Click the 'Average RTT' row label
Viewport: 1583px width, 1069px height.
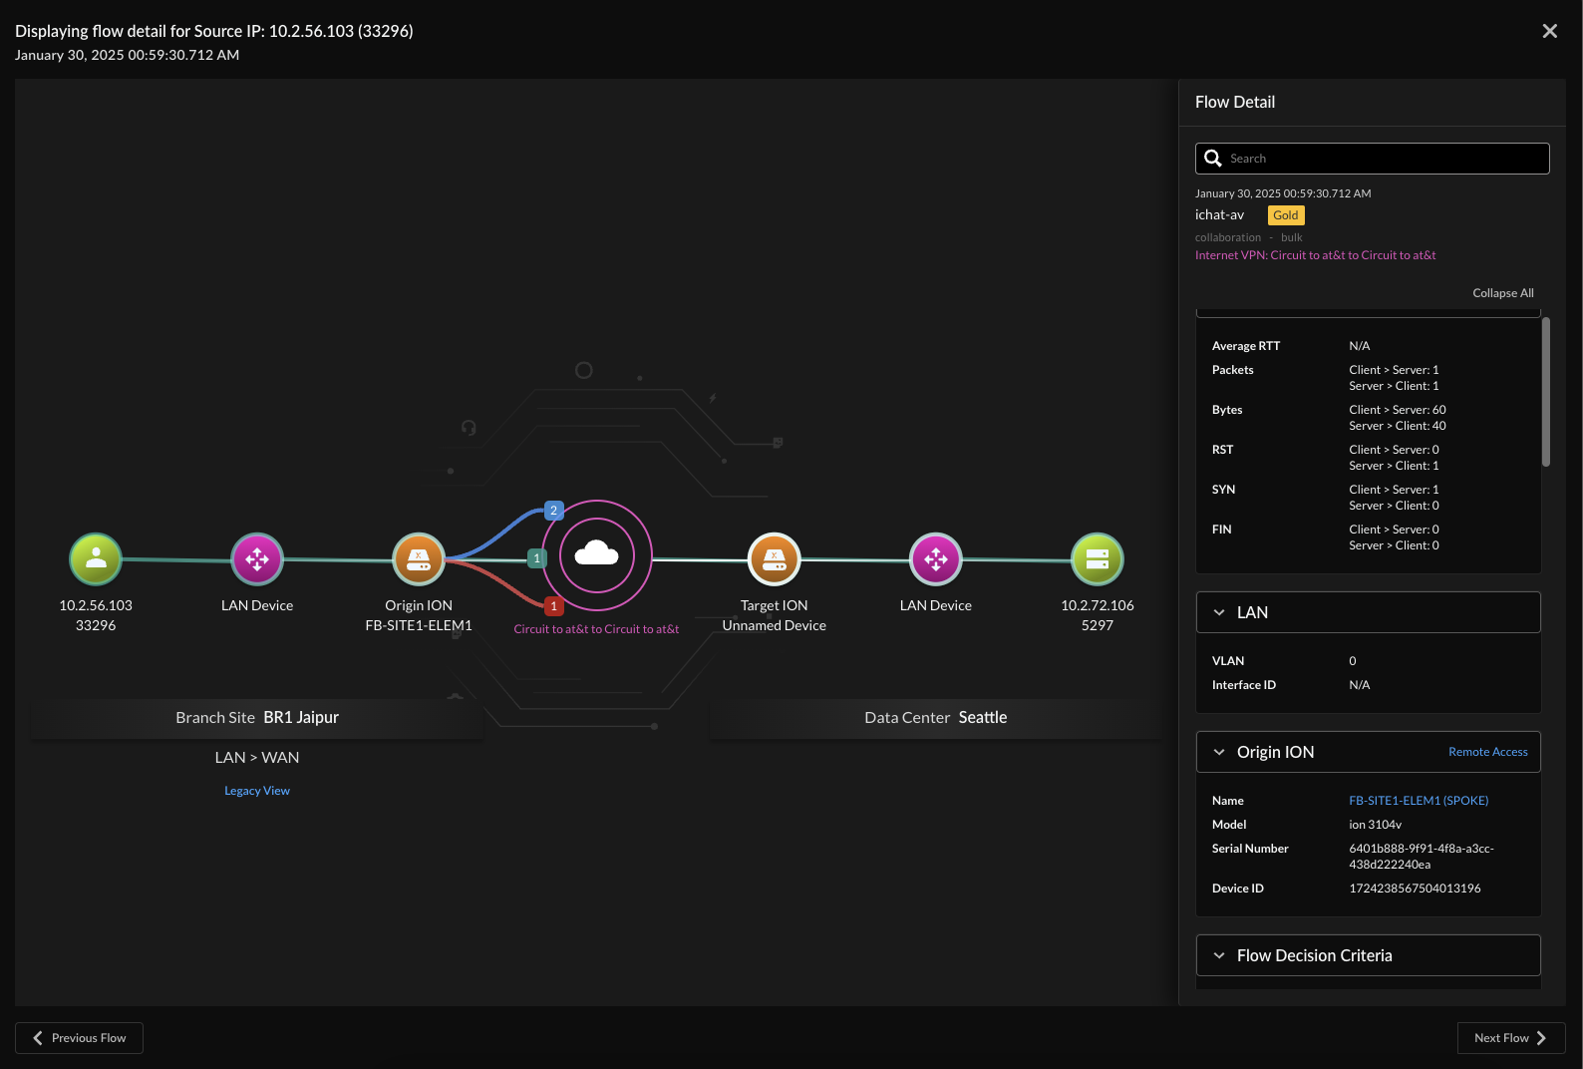(1246, 346)
